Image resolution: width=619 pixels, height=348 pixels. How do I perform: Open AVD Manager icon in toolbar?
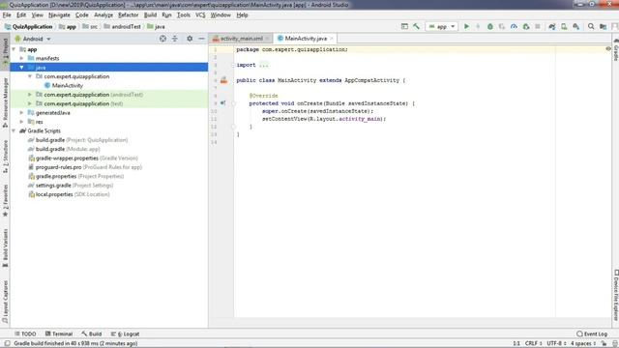pos(564,26)
